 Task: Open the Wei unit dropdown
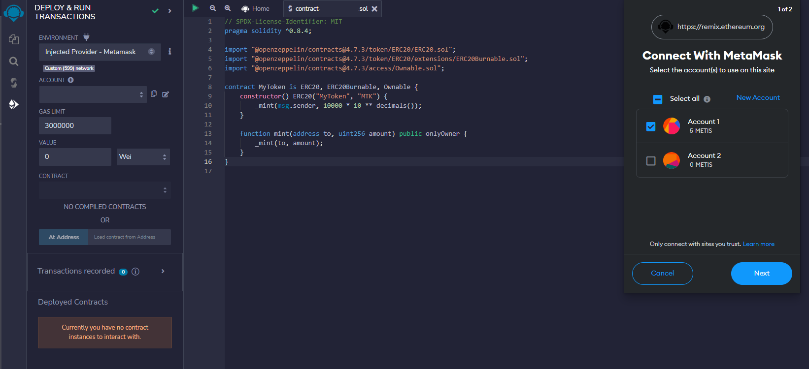[143, 157]
